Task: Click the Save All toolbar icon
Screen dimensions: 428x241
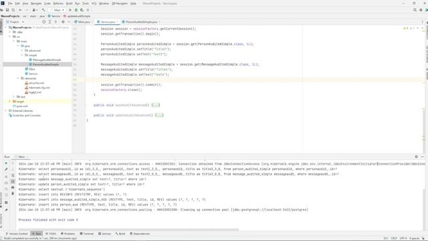Action: [7, 10]
